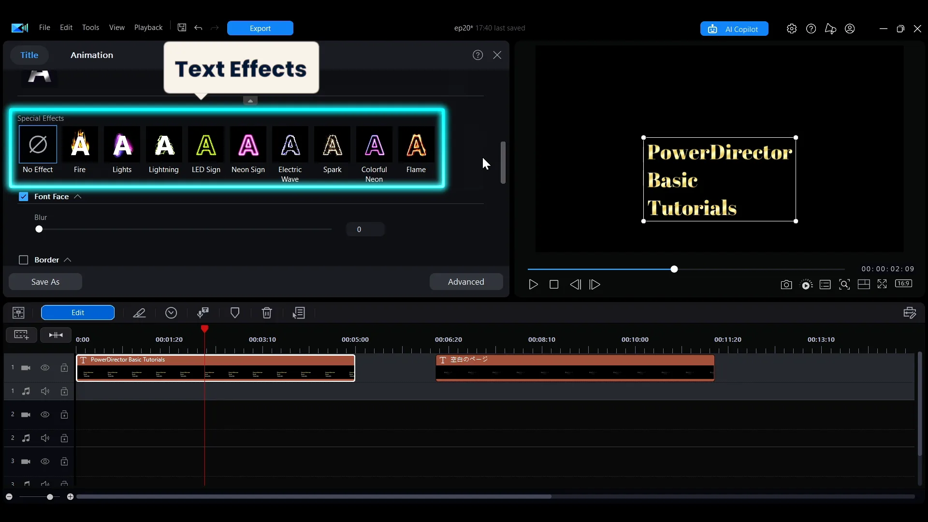Viewport: 928px width, 522px height.
Task: Open the audio tools icon
Action: coord(203,313)
